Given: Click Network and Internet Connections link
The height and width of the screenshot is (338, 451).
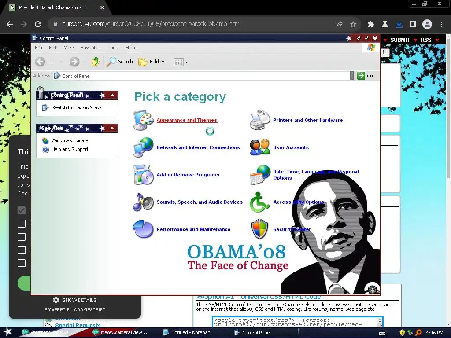Looking at the screenshot, I should coord(198,147).
